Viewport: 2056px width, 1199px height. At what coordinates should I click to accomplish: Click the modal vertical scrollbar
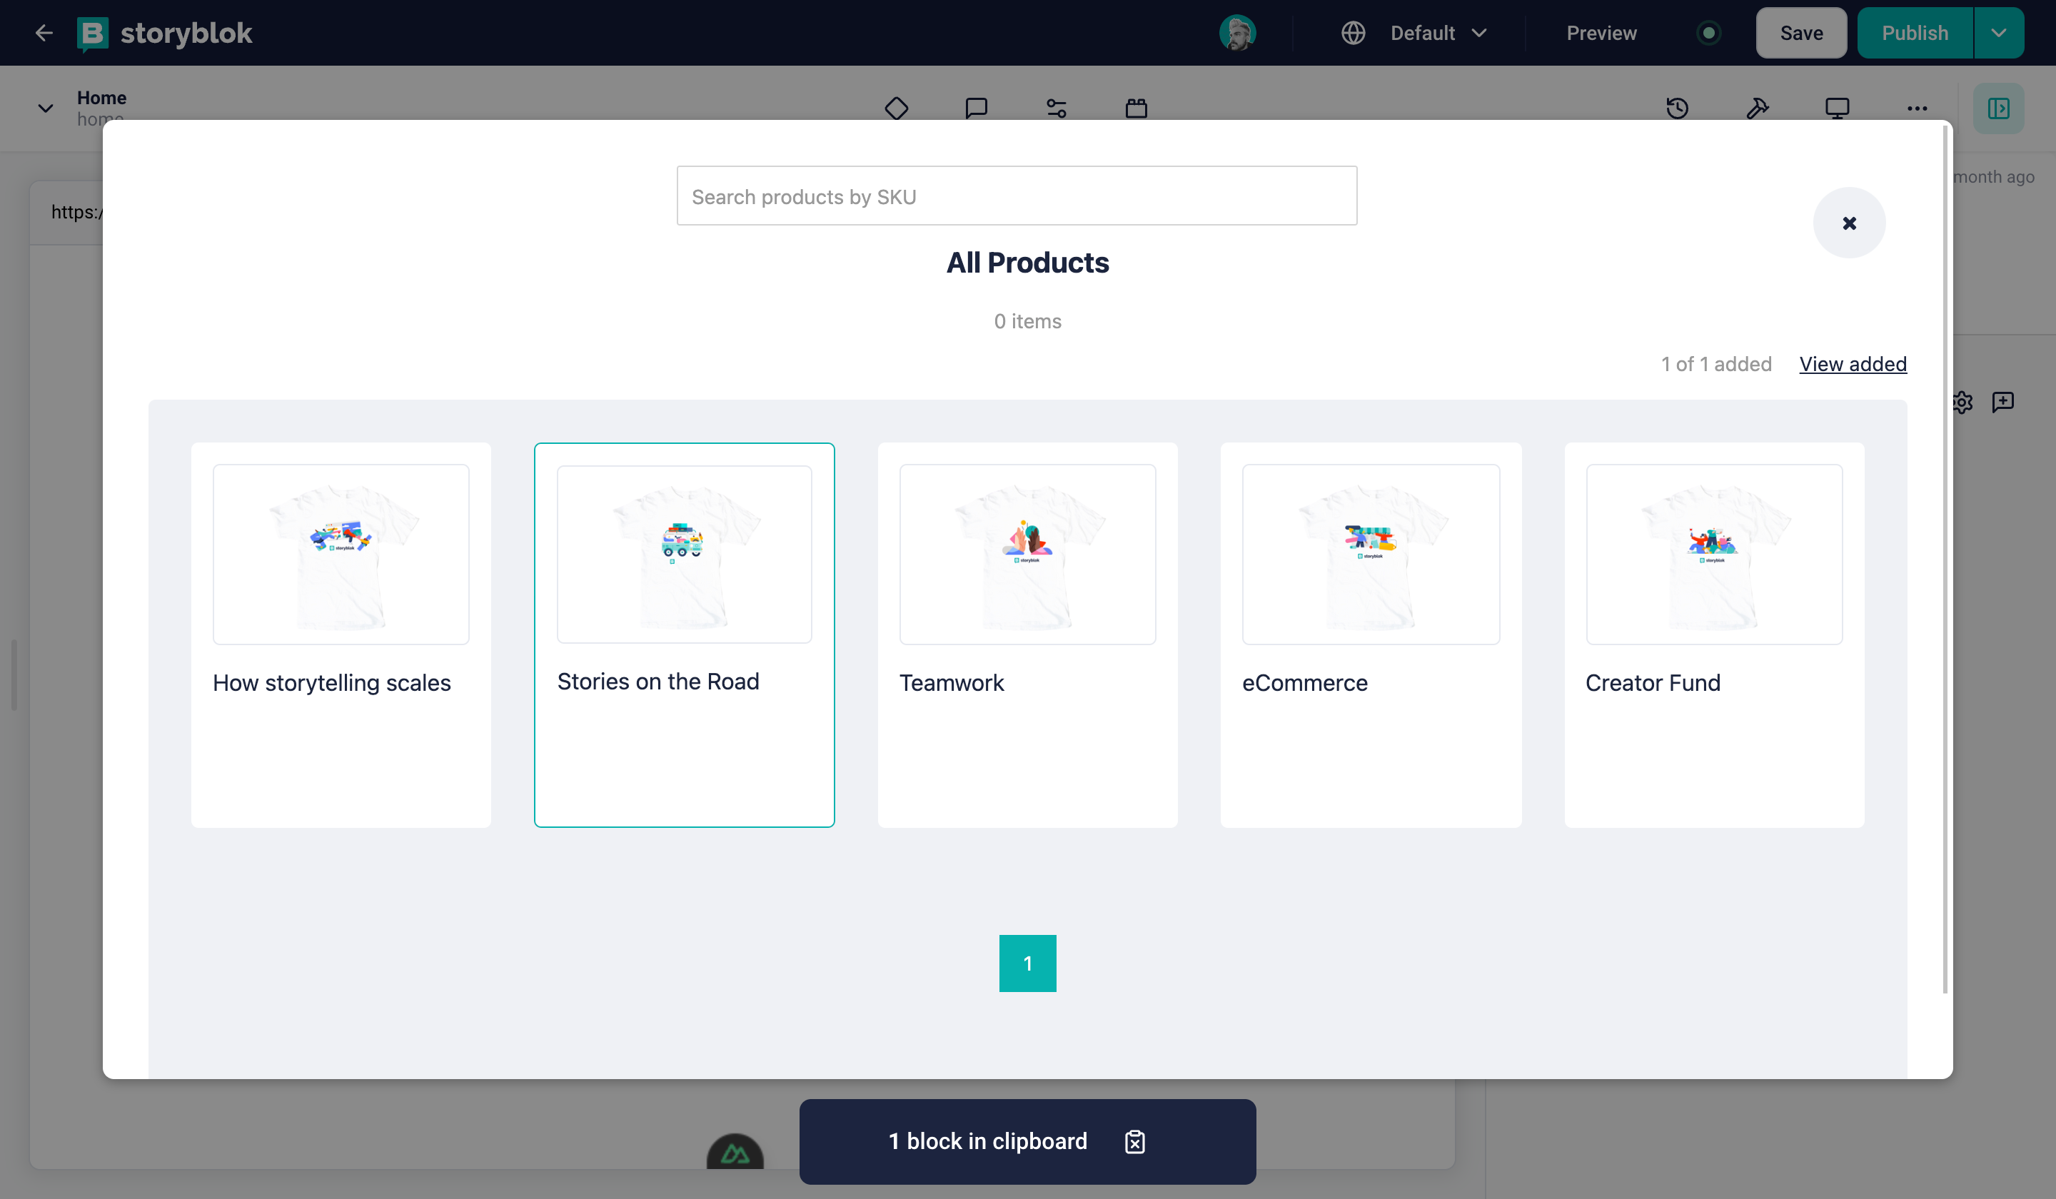[x=1945, y=559]
